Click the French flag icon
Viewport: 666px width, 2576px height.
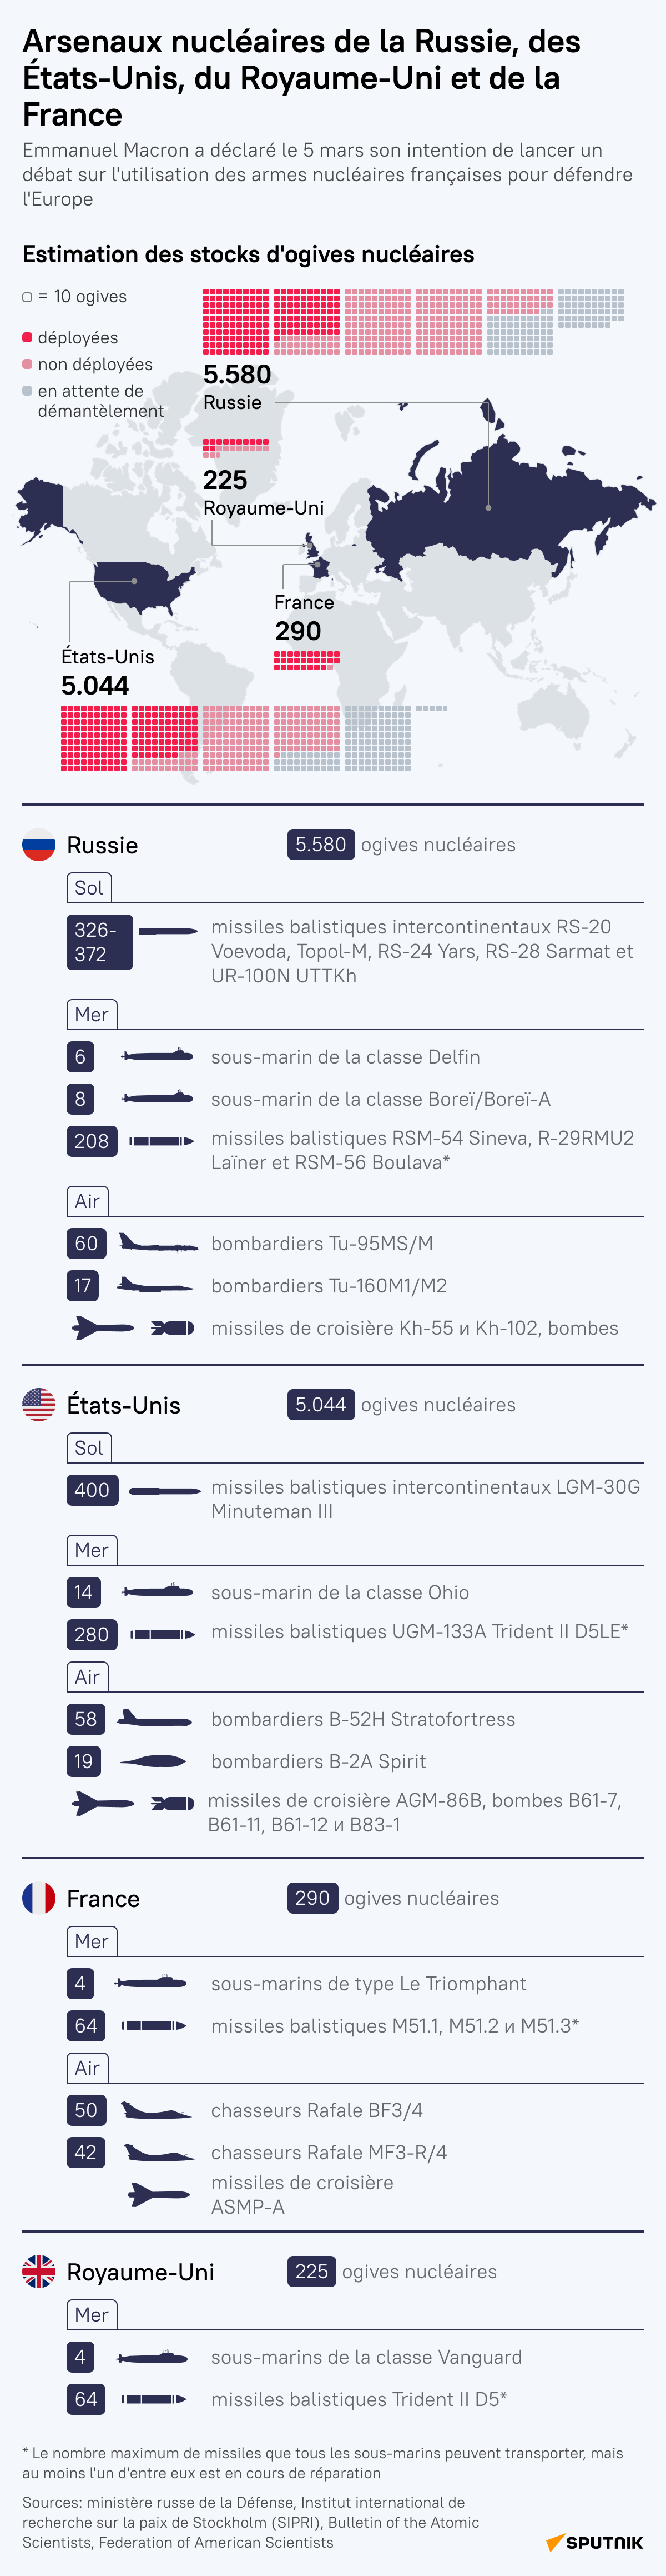[39, 1897]
